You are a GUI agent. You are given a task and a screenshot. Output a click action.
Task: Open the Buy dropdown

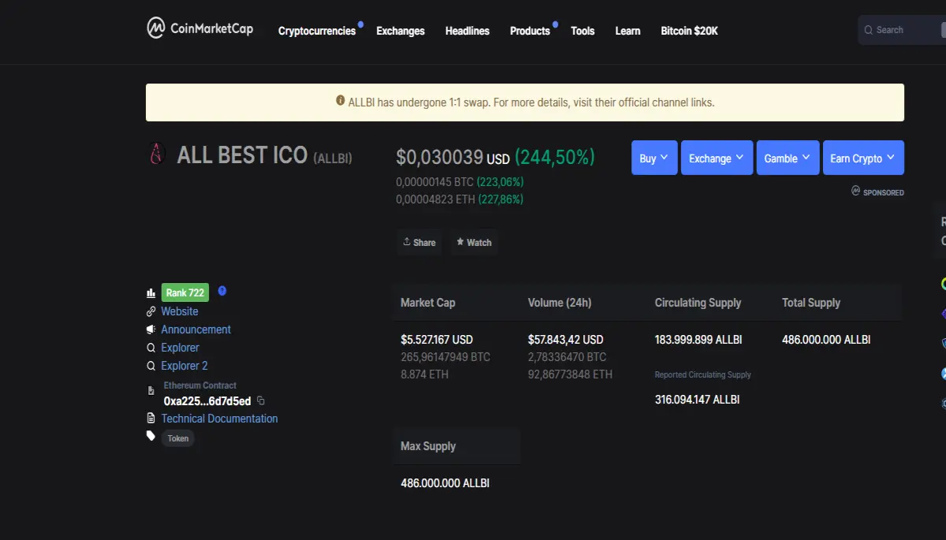654,158
